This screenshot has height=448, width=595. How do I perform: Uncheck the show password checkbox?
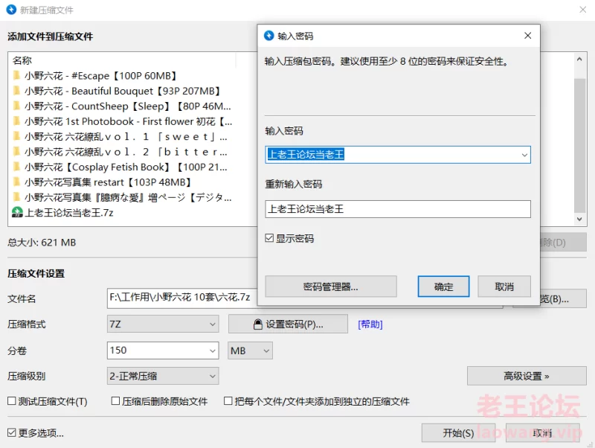pyautogui.click(x=270, y=239)
